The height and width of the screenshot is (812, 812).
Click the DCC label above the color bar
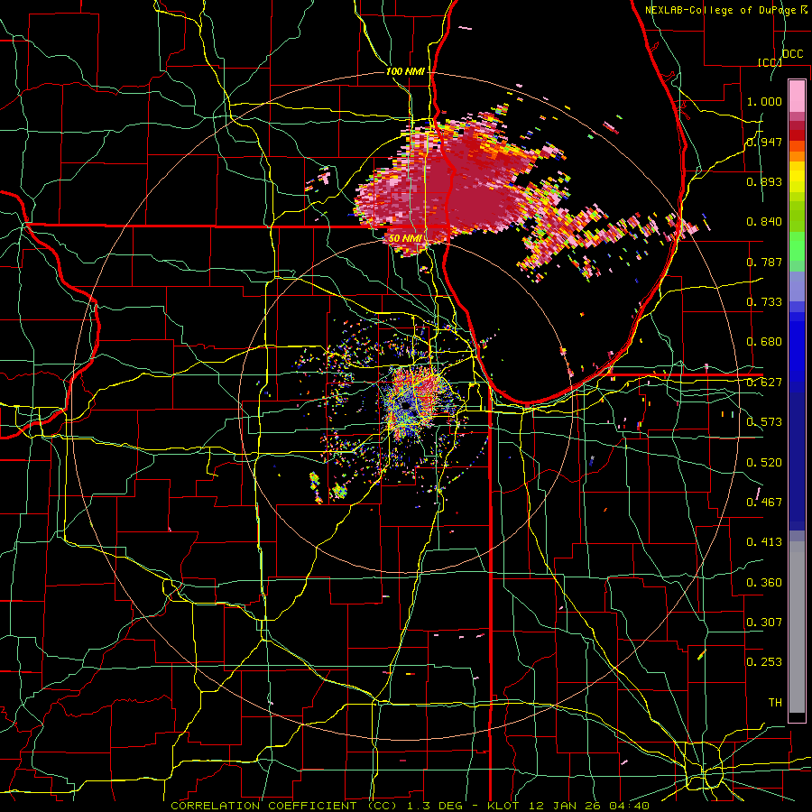tap(793, 54)
